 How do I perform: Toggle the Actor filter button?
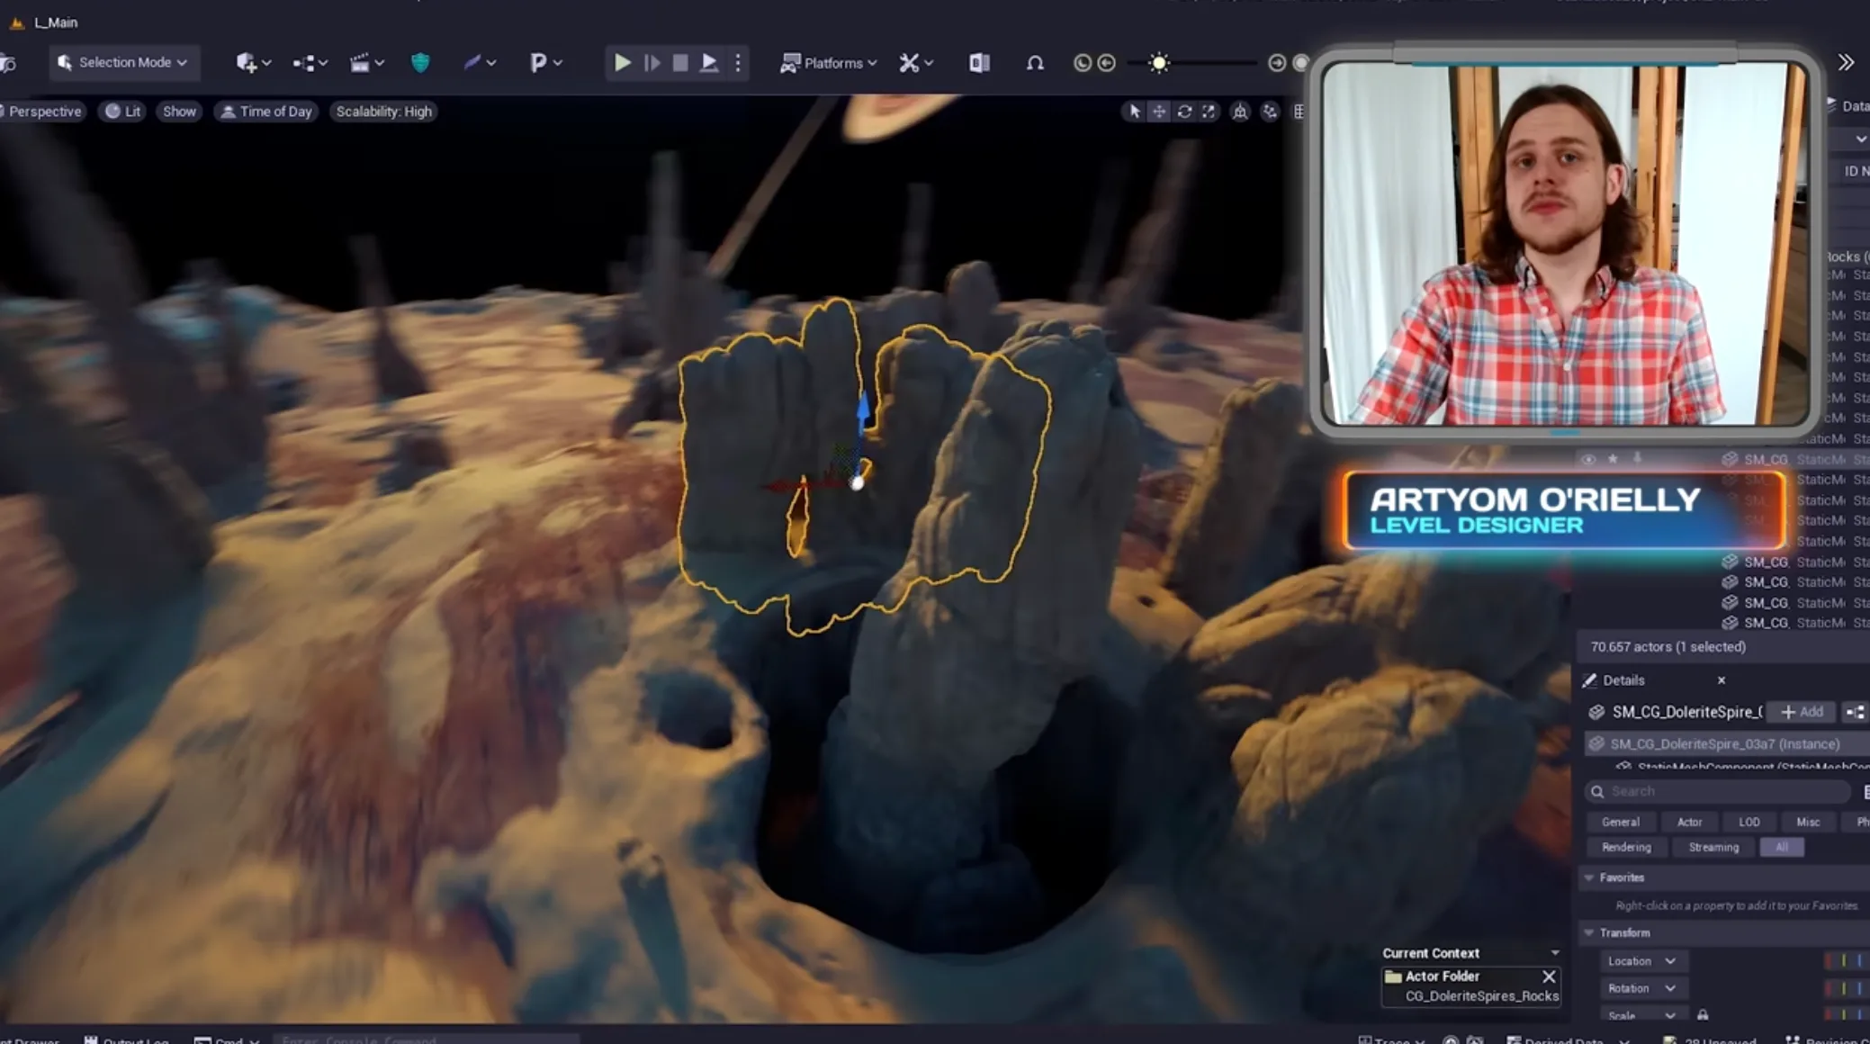(1689, 822)
